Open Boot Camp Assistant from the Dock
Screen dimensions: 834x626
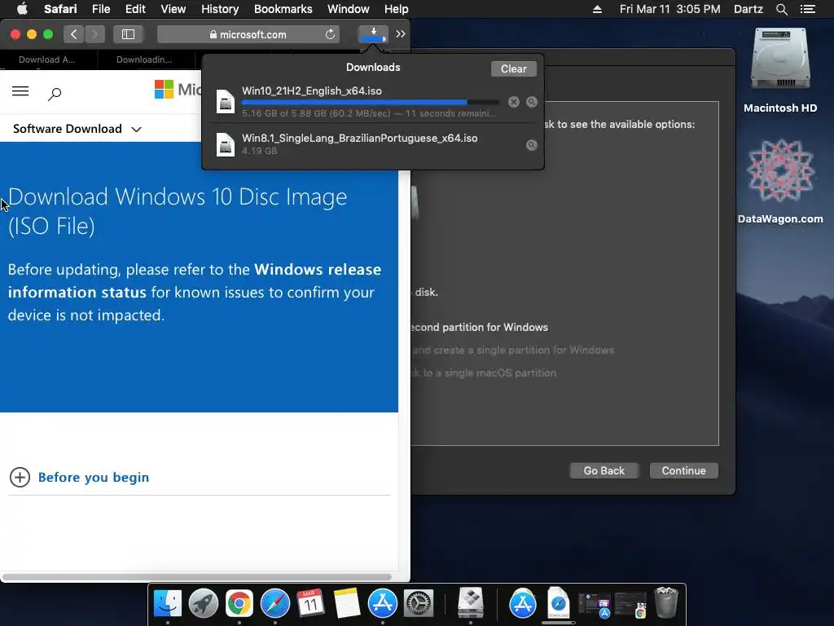coord(471,602)
